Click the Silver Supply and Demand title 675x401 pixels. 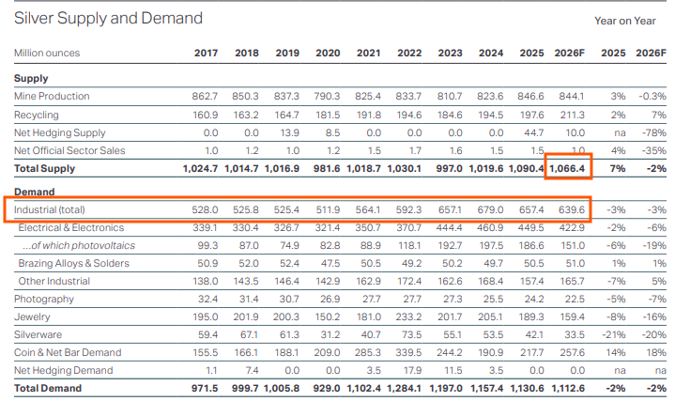coord(108,18)
